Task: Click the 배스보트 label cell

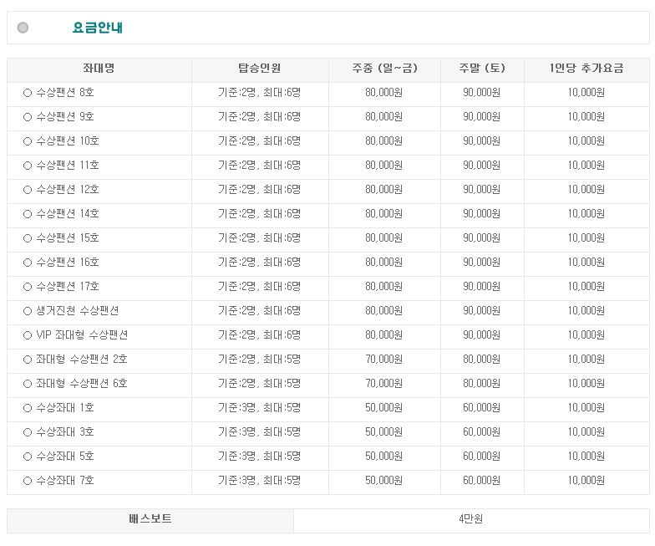Action: tap(150, 519)
